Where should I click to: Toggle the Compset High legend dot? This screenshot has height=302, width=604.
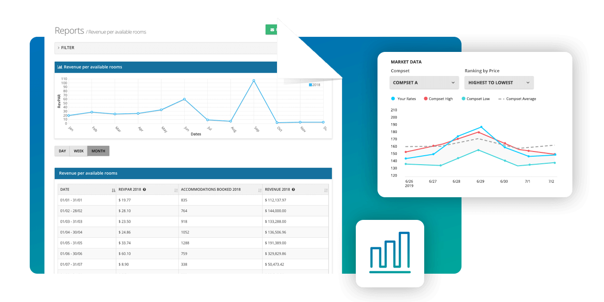(425, 99)
